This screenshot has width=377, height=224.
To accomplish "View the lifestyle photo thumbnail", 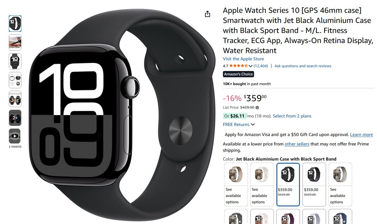I will (15, 42).
